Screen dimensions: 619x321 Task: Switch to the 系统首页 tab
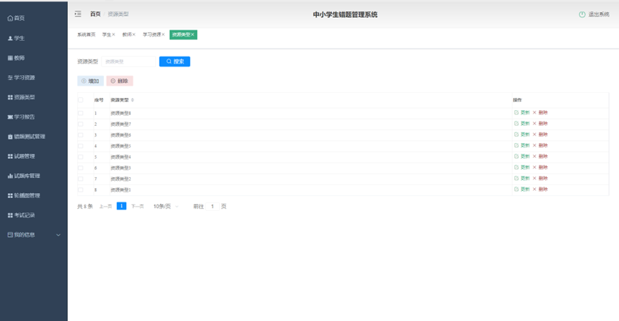(87, 35)
